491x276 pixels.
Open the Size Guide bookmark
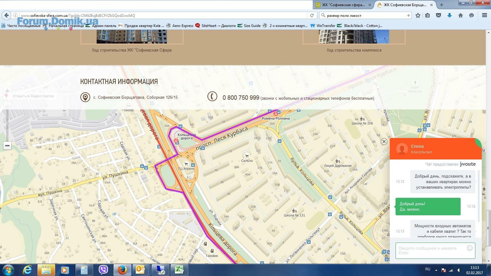249,26
